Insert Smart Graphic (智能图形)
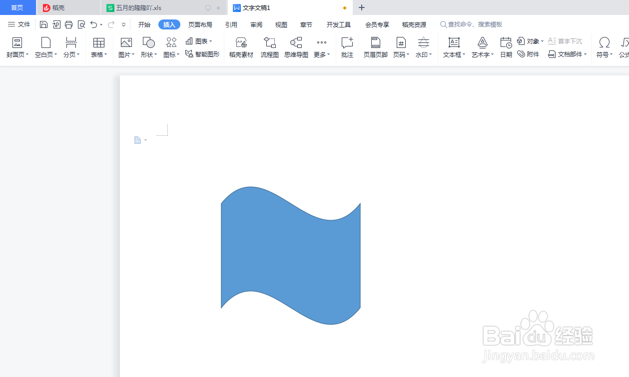The height and width of the screenshot is (377, 629). (202, 54)
